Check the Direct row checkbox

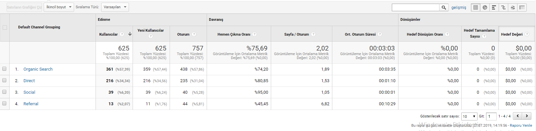pyautogui.click(x=4, y=80)
